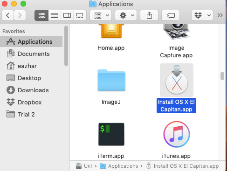227x171 pixels.
Task: Select the Image Capture.app icon
Action: point(176,32)
